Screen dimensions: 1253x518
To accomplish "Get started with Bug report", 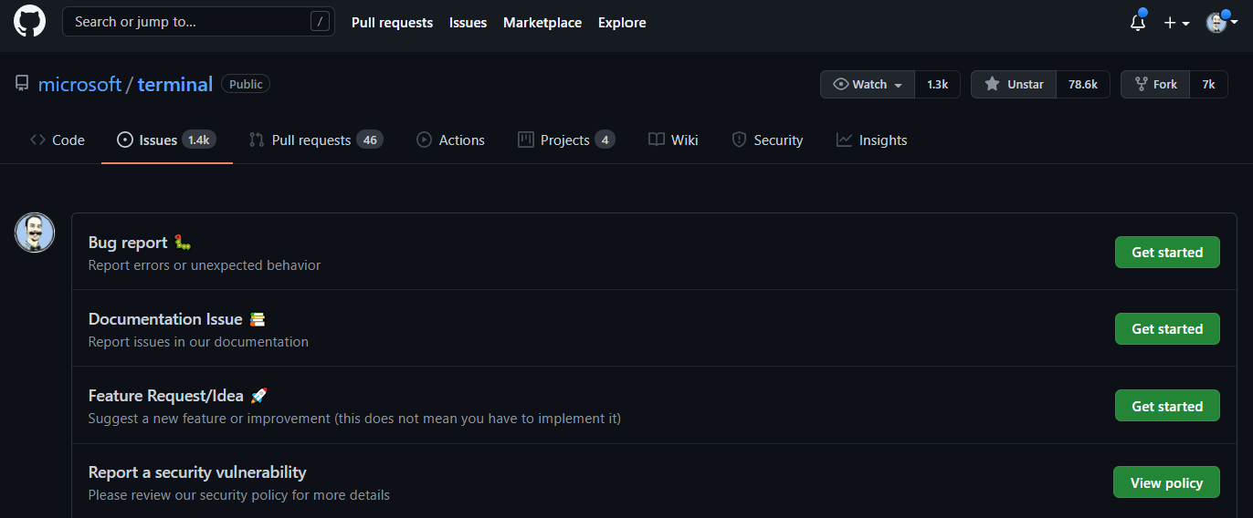I will [x=1167, y=252].
